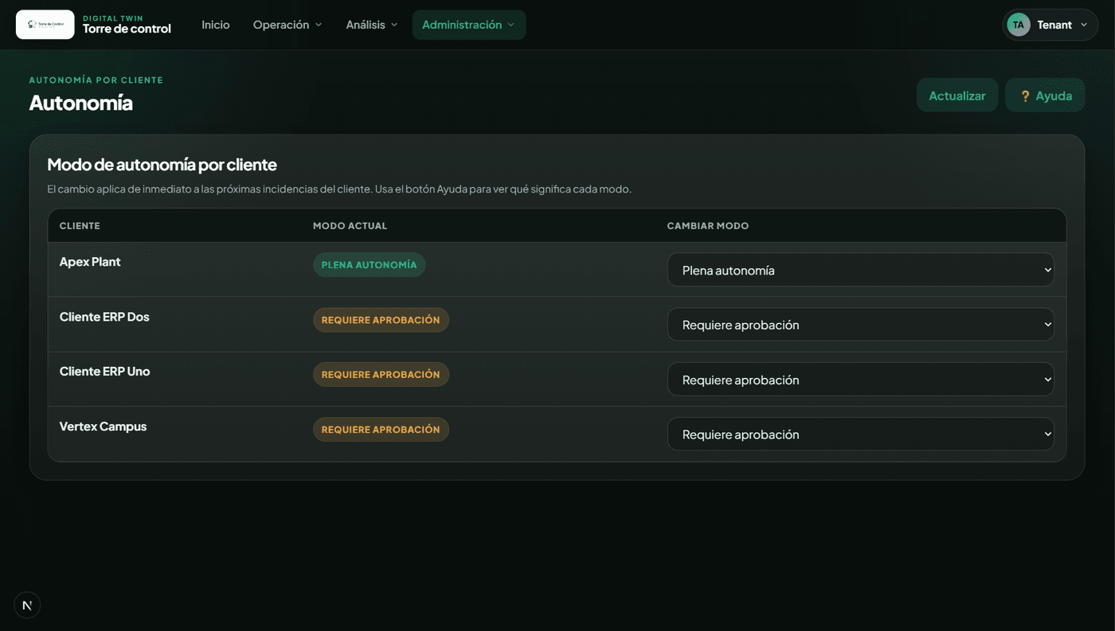Open the mode dropdown for Cliente ERP Dos

861,325
